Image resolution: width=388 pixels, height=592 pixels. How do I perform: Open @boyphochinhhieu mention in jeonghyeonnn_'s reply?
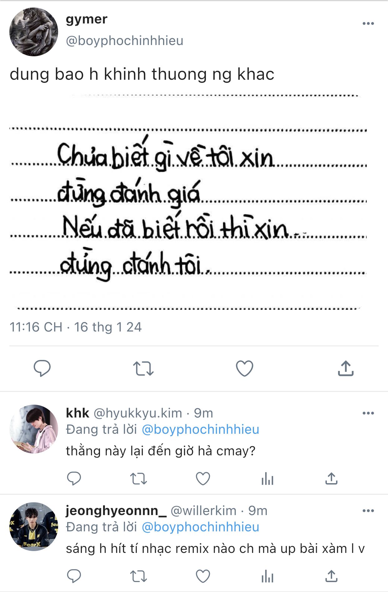tap(200, 527)
